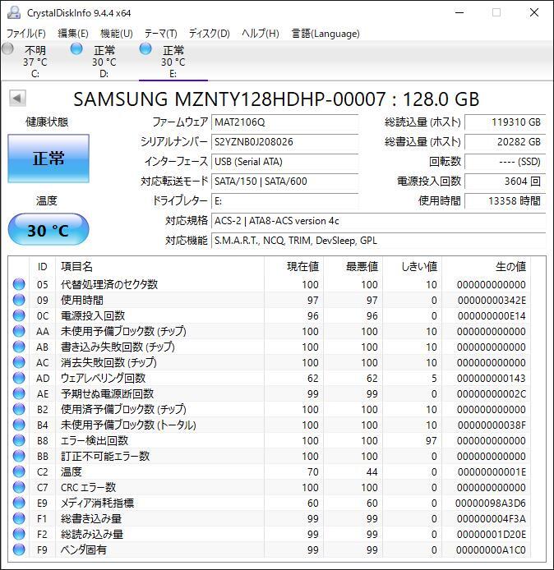Open the ヘルプ(H) menu
Viewport: 554px width, 570px height.
261,34
